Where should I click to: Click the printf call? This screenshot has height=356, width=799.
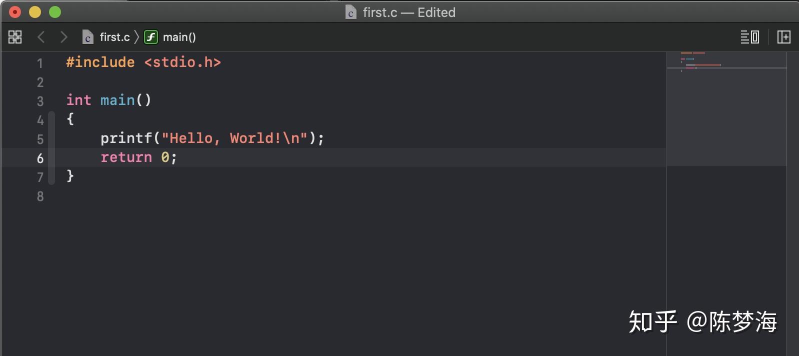click(126, 138)
